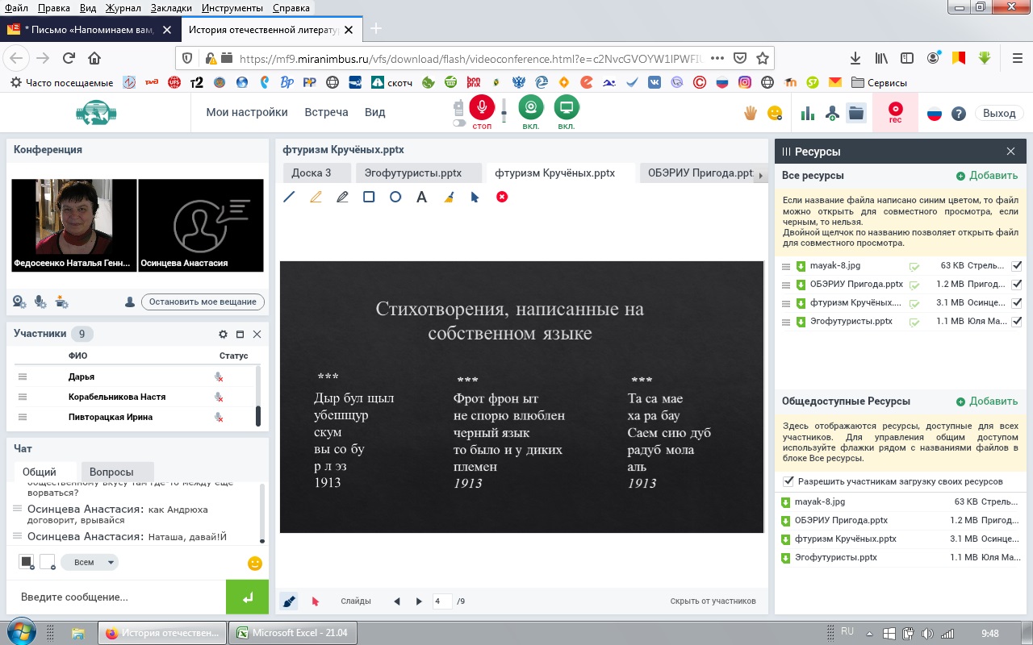Click the red 'rec' recording button

tap(895, 112)
